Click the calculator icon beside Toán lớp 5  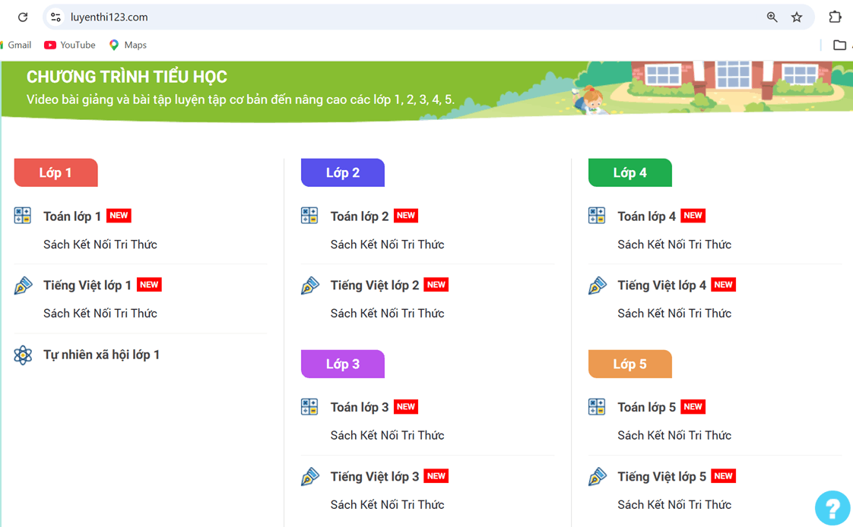pyautogui.click(x=597, y=407)
